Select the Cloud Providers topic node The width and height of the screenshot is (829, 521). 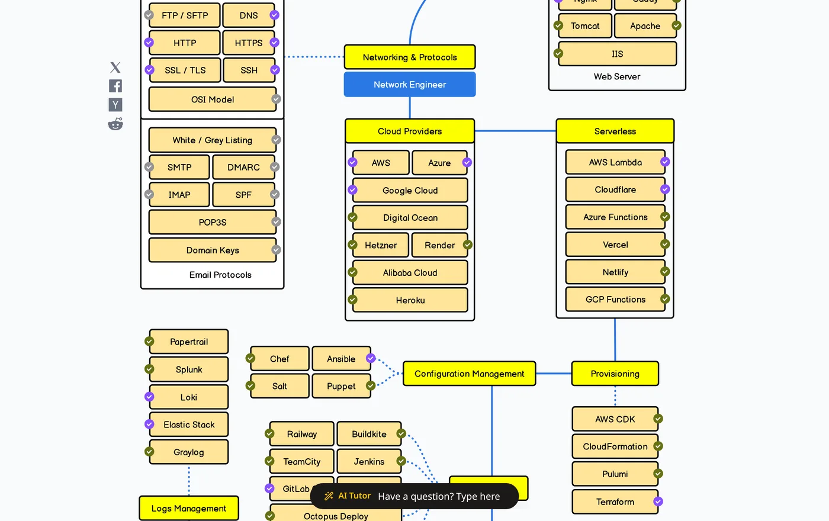410,131
